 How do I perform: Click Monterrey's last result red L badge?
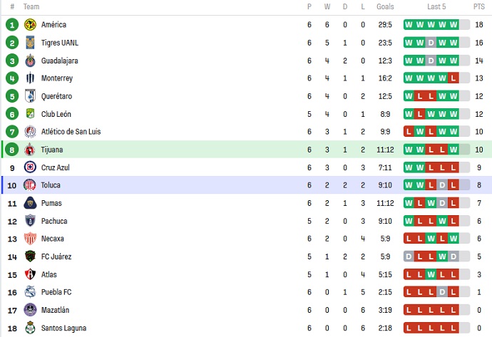click(453, 78)
